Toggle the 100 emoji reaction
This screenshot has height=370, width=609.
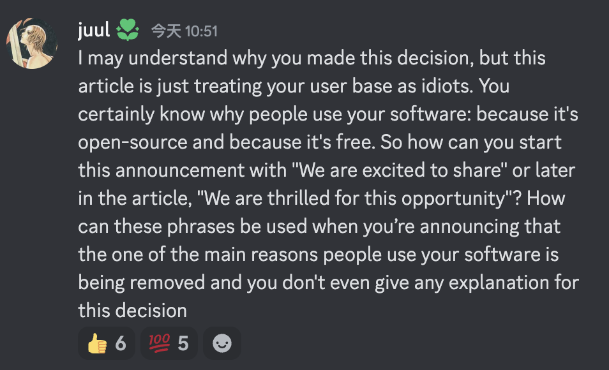pyautogui.click(x=169, y=343)
